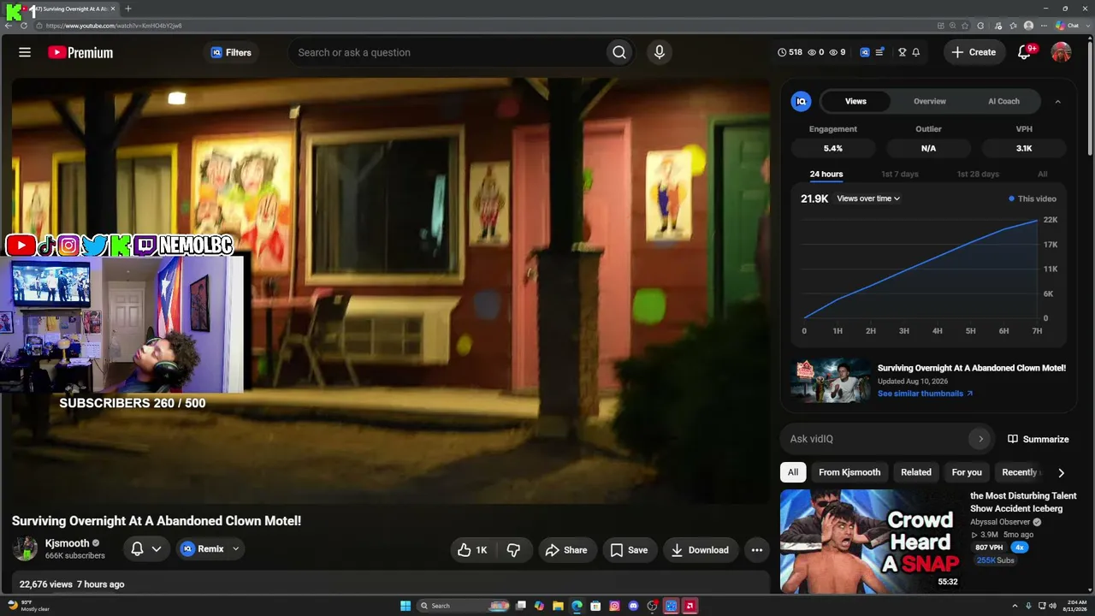This screenshot has height=616, width=1095.
Task: Open the Copilot Chat button in the browser
Action: (x=1067, y=26)
